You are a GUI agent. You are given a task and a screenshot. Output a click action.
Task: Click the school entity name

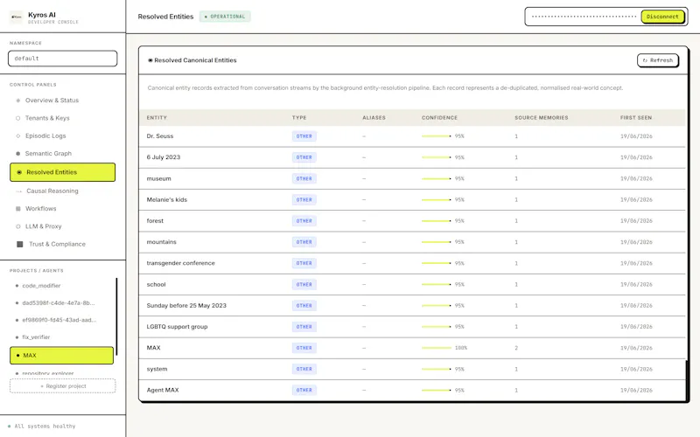pos(157,284)
